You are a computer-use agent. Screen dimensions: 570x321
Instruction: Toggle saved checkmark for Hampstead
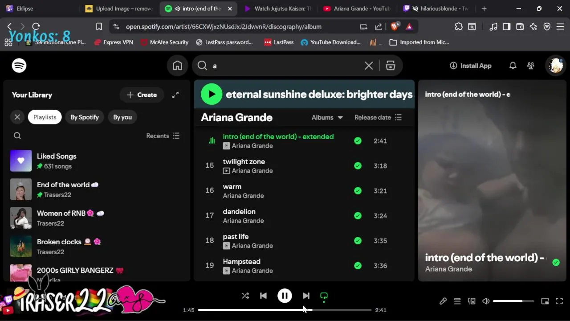(358, 266)
